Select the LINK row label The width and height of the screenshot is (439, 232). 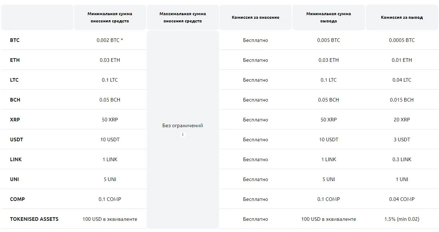pos(16,159)
